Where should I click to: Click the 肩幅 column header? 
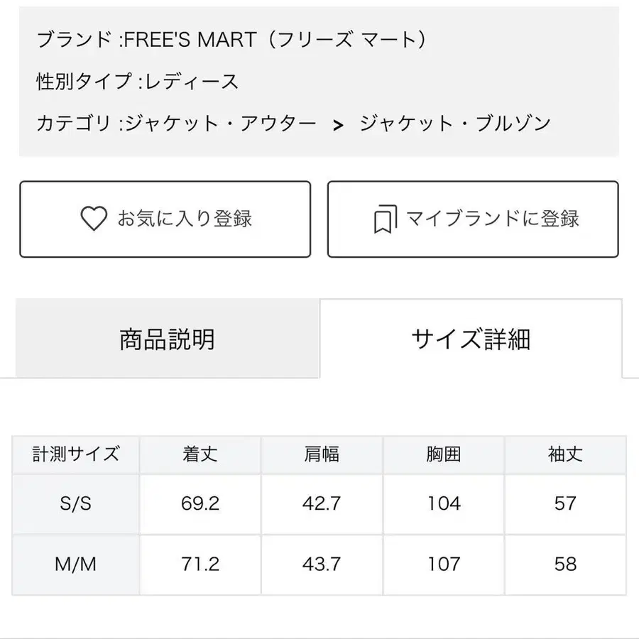[322, 454]
